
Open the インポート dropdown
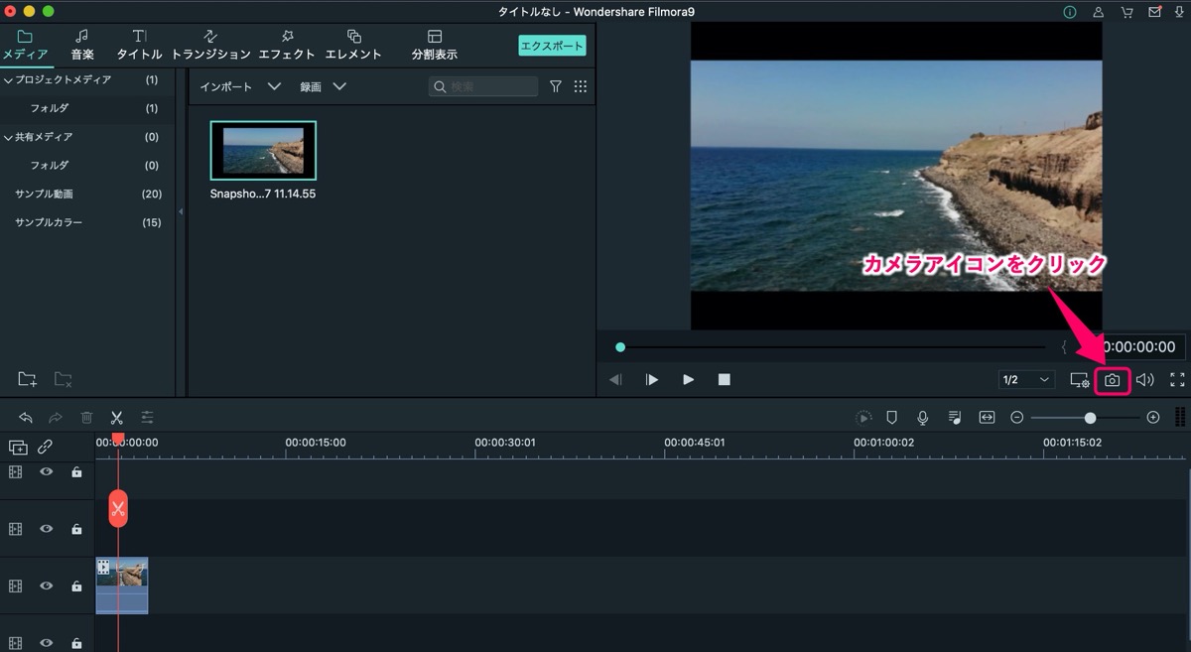[x=240, y=86]
